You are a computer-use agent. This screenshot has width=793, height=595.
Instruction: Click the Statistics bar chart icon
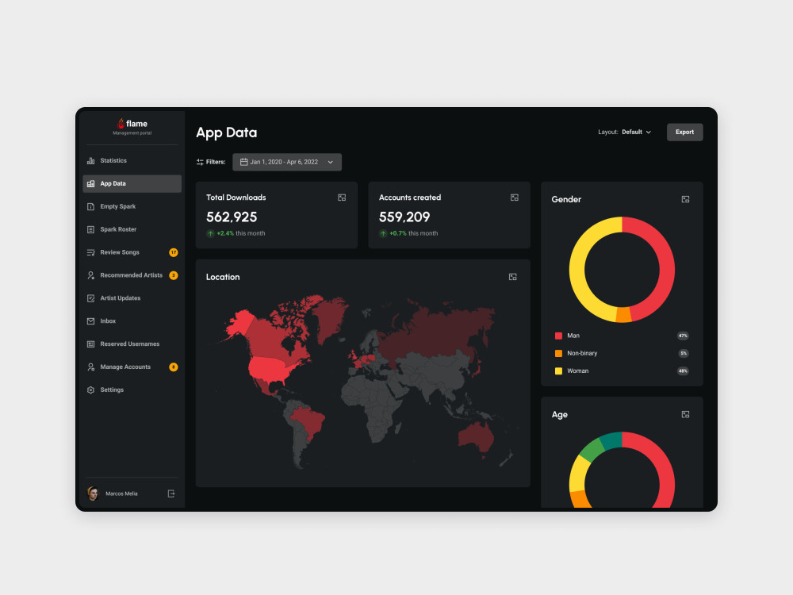tap(90, 161)
